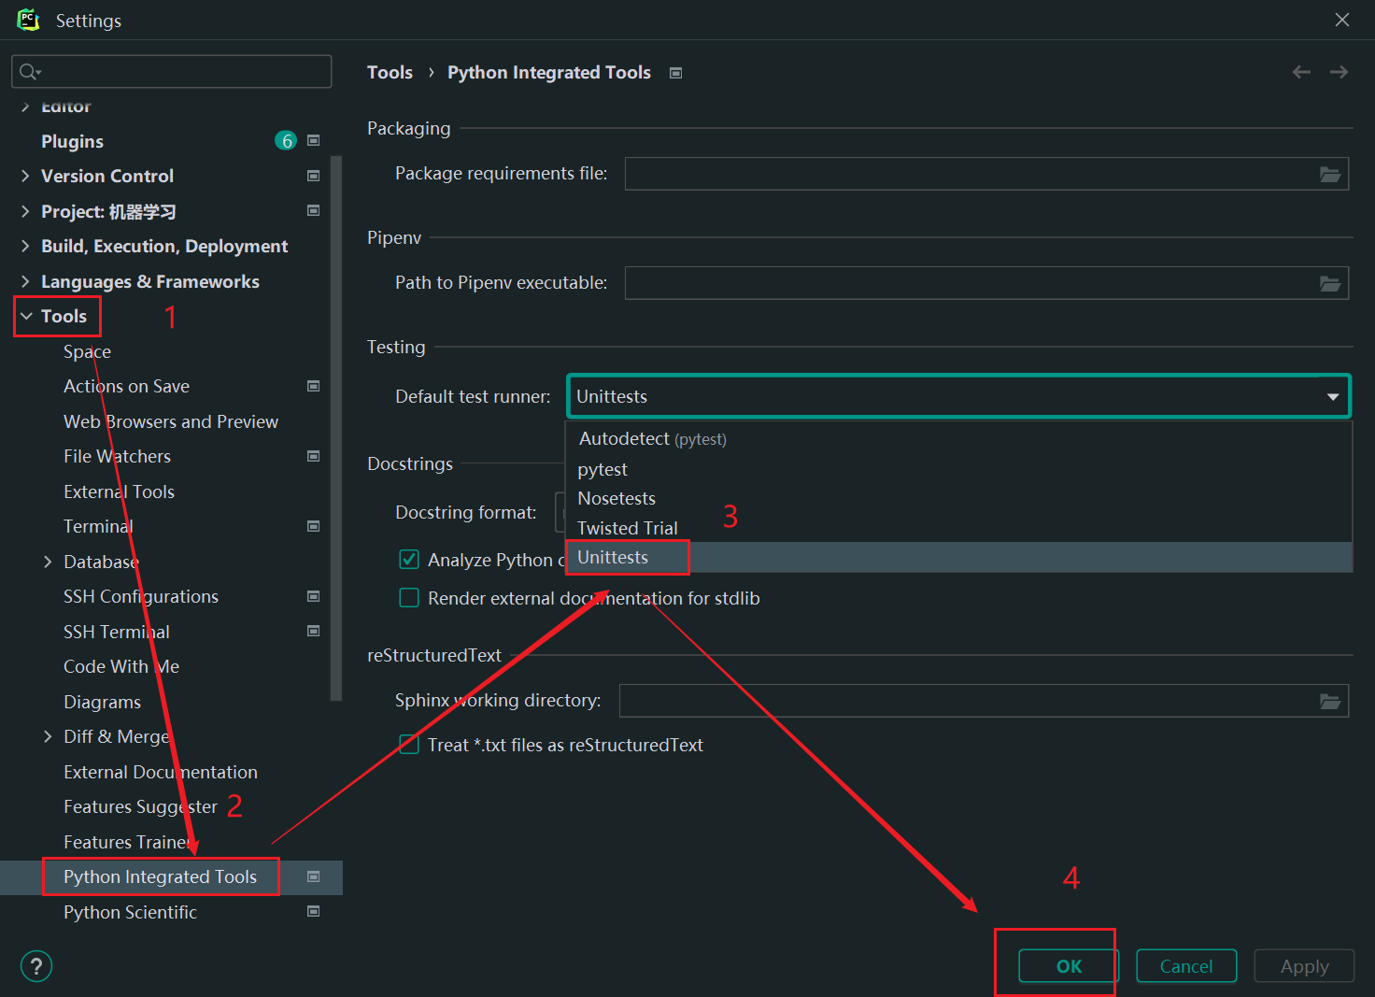The image size is (1375, 997).
Task: Select Actions on Save
Action: point(126,386)
